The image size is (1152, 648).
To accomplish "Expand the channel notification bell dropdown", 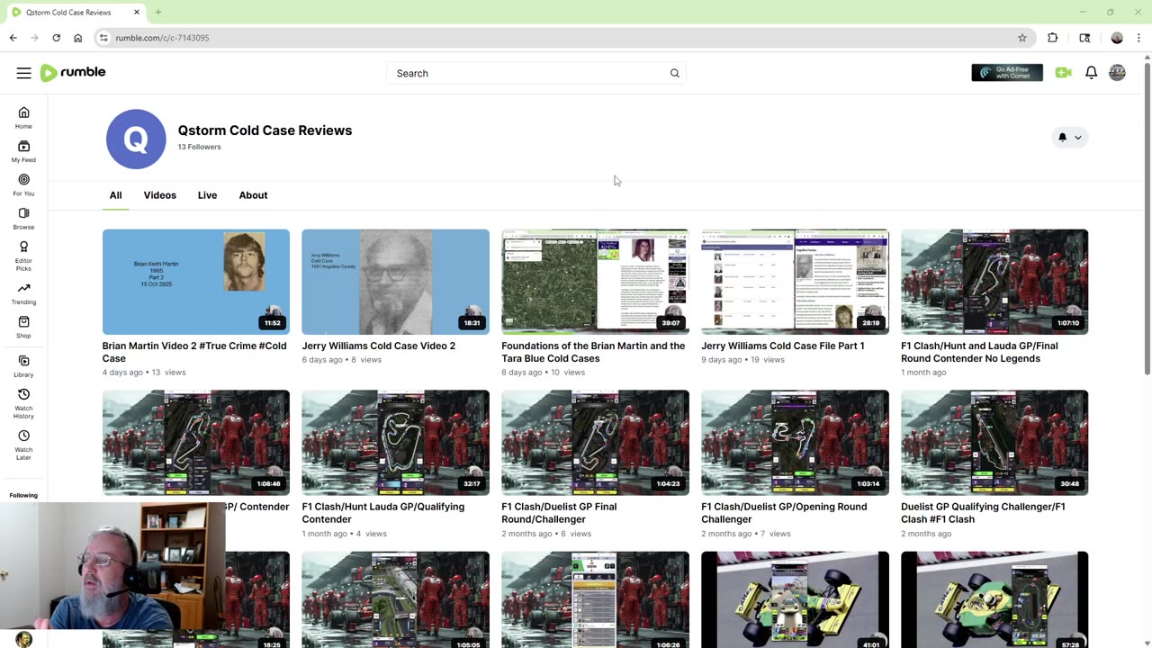I will click(x=1070, y=138).
